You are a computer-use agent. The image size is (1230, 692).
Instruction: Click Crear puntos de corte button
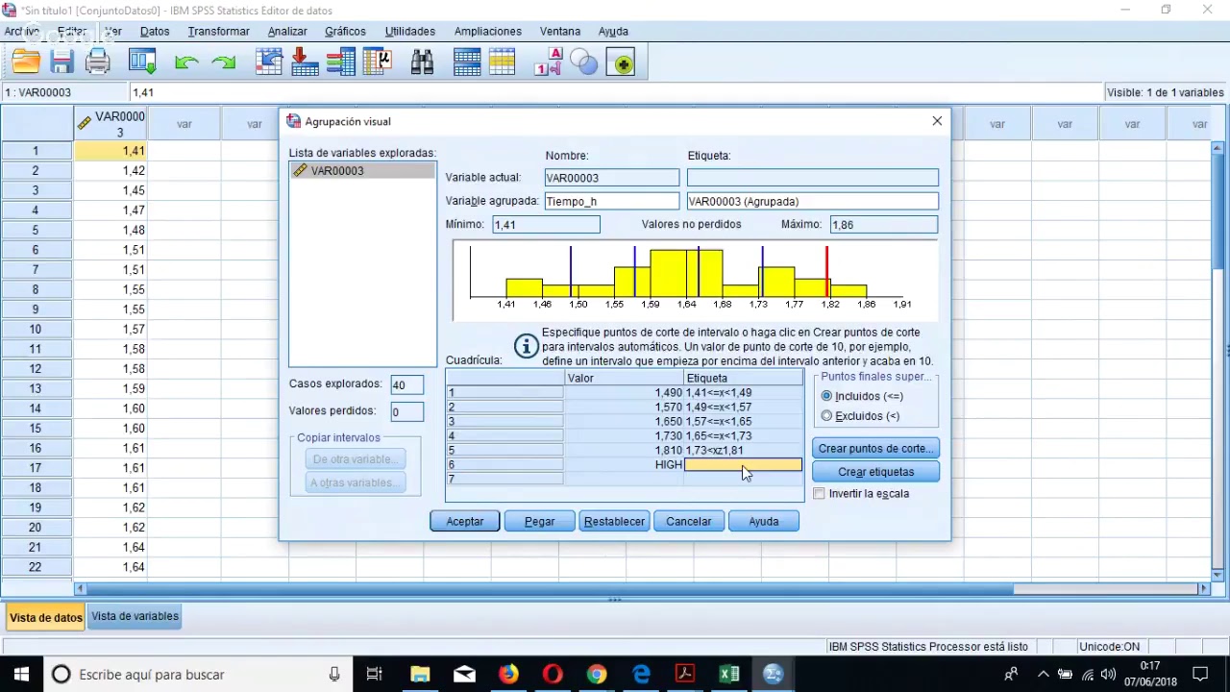876,449
